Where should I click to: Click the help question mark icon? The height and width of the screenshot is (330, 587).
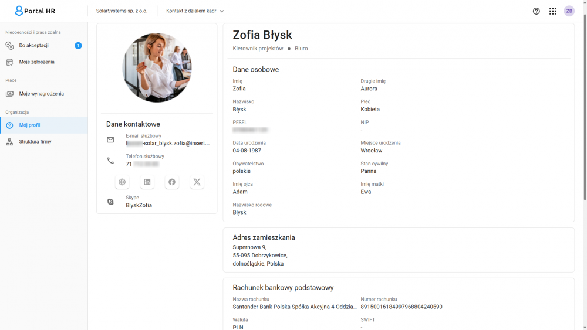[x=536, y=11]
